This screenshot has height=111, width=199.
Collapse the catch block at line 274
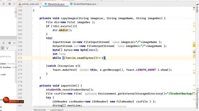pyautogui.click(x=32, y=66)
